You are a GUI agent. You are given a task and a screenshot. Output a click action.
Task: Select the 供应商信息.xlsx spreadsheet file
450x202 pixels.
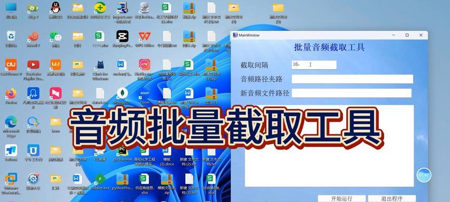[144, 179]
